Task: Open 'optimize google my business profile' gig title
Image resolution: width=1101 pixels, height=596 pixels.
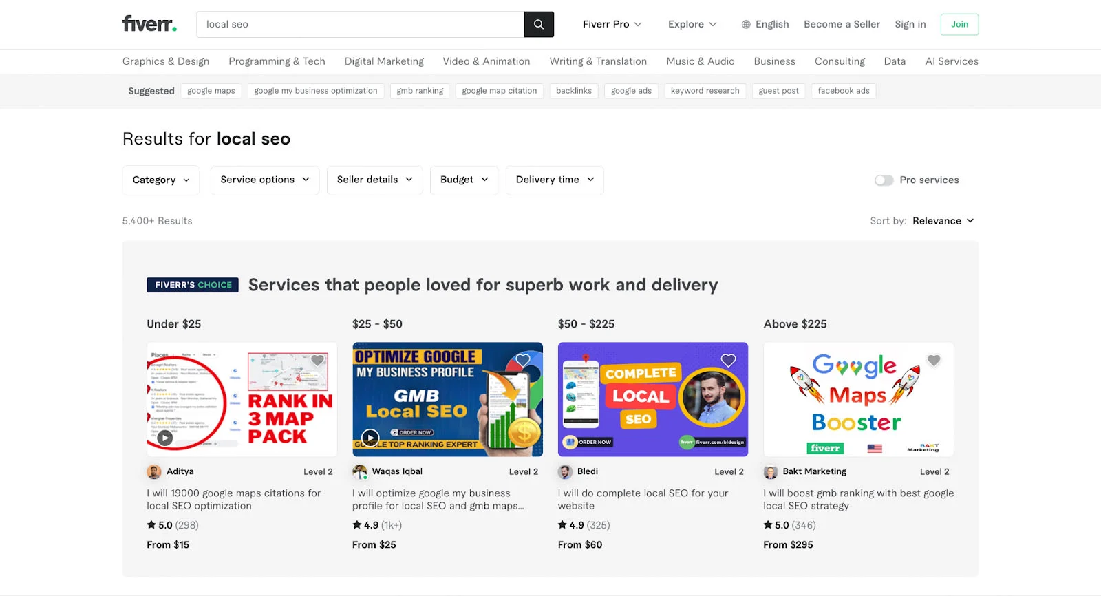Action: (x=438, y=500)
